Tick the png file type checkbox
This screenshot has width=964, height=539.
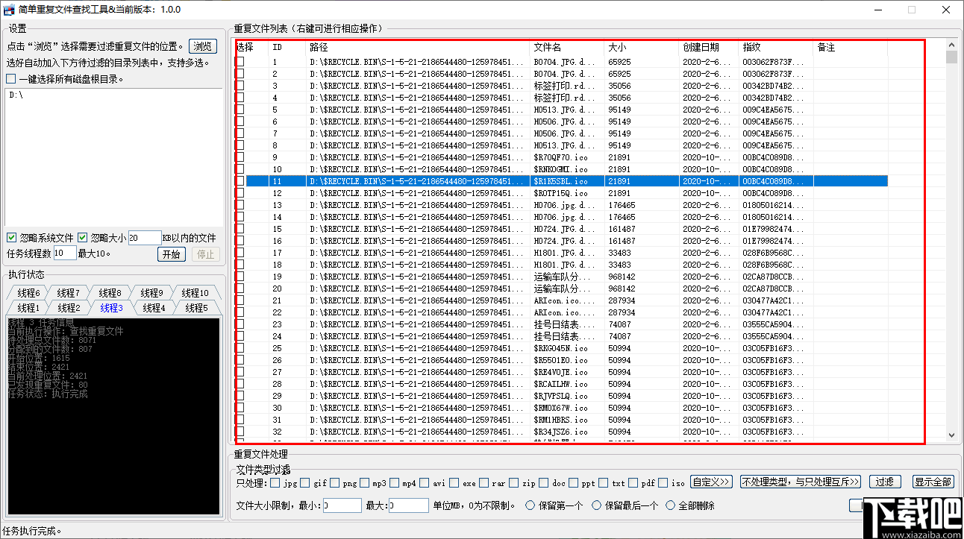coord(334,483)
